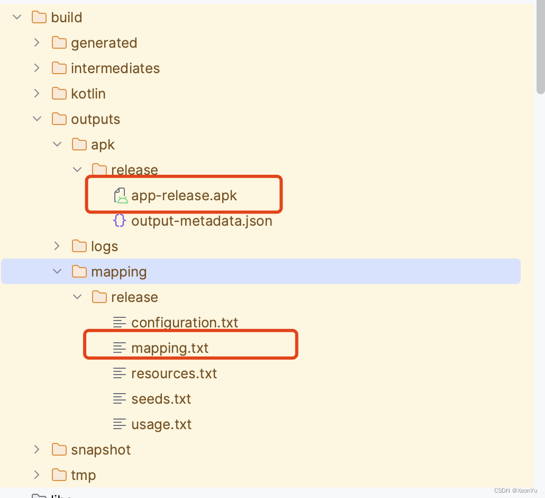This screenshot has height=498, width=545.
Task: Expand the kotlin folder chevron
Action: pos(37,93)
